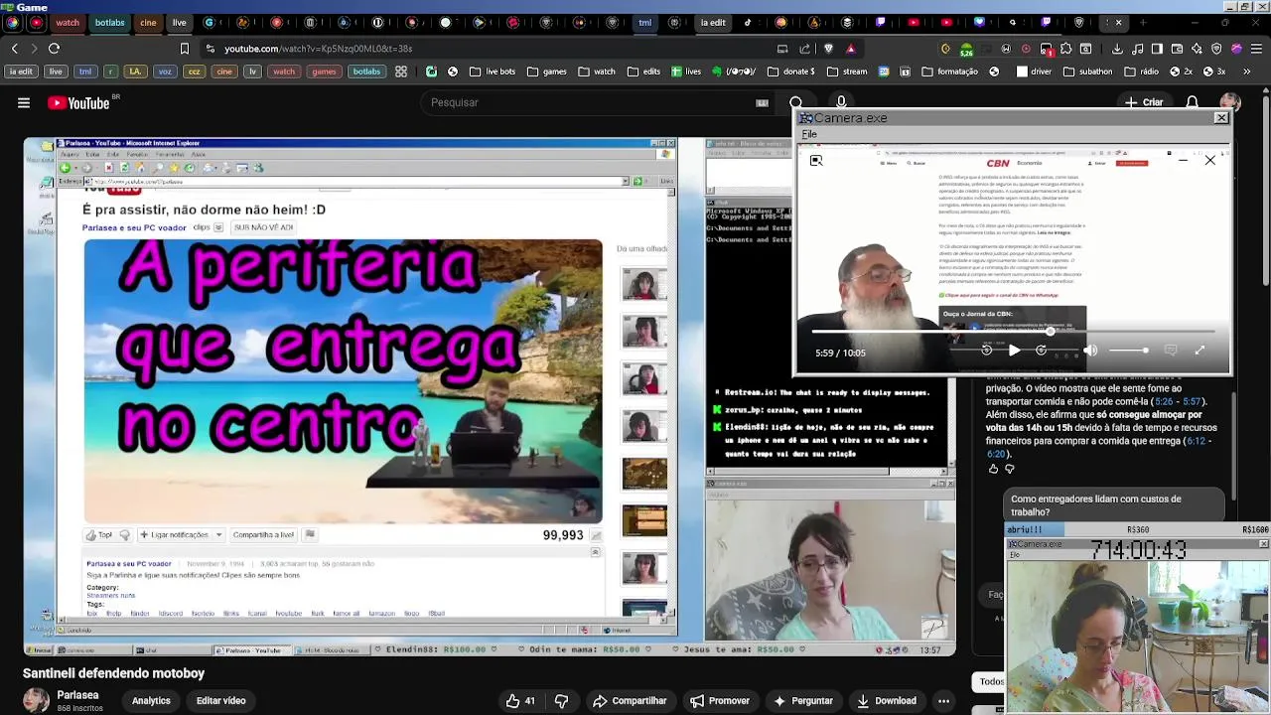Switch to the 'tml' tab group
Viewport: 1271px width, 715px height.
(x=644, y=22)
